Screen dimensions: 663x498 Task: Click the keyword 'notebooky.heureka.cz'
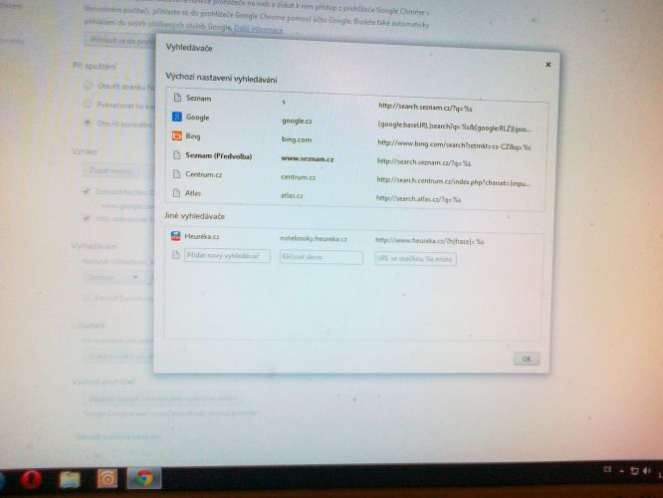[314, 239]
